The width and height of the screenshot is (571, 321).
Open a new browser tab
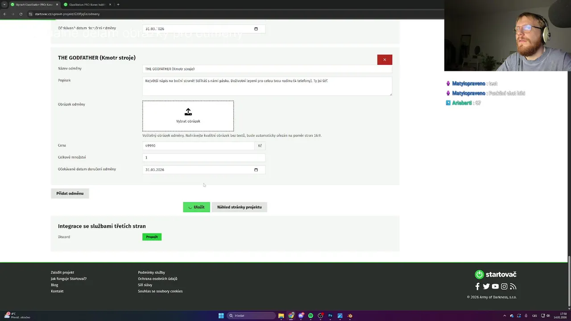[118, 4]
